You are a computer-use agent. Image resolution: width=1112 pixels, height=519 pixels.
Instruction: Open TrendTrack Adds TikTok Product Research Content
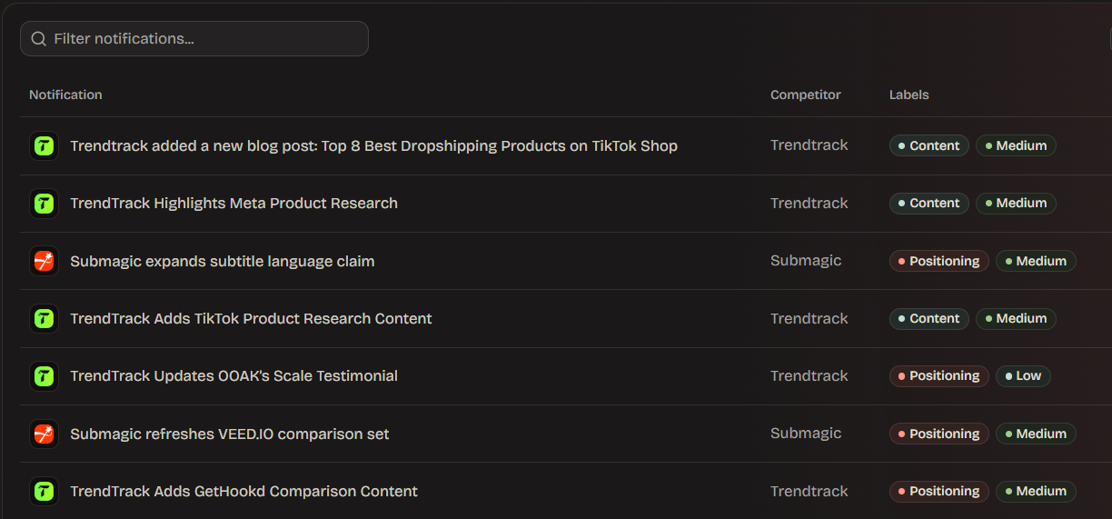[x=251, y=318]
